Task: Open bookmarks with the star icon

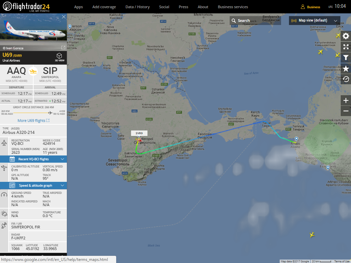Action: [x=346, y=68]
